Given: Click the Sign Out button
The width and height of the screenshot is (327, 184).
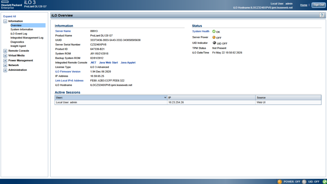Looking at the screenshot, I should pyautogui.click(x=319, y=5).
